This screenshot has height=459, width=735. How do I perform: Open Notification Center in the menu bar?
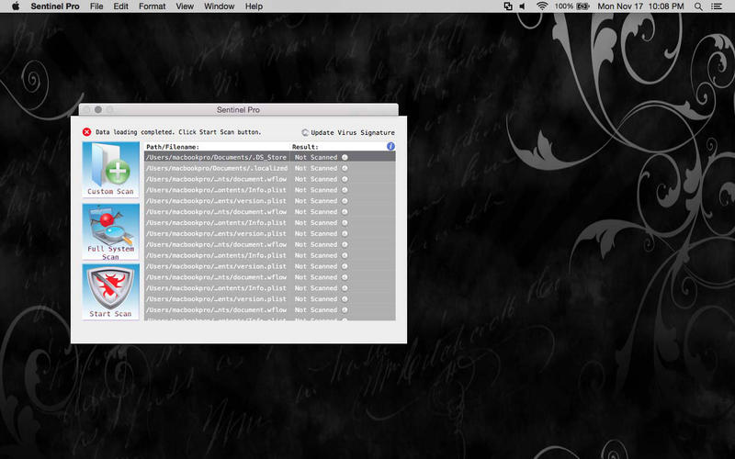pos(717,6)
